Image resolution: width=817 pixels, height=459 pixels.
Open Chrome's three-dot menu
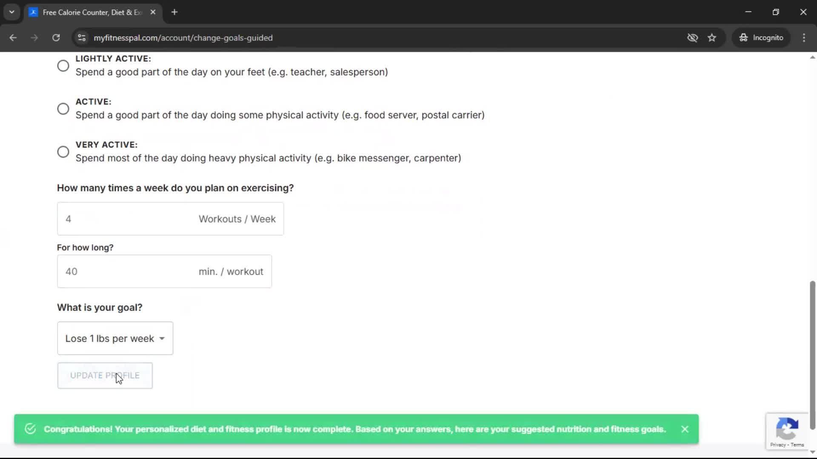[x=804, y=37]
